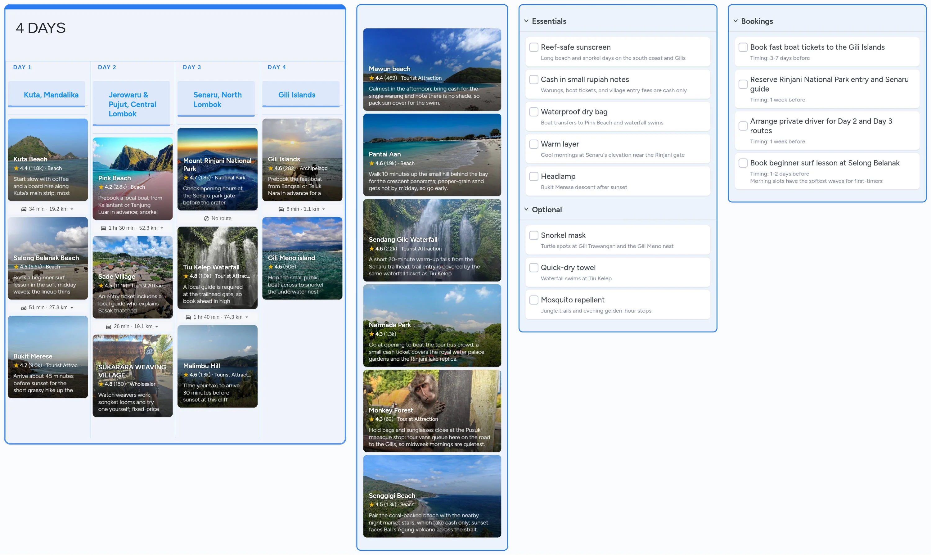Select the Day 1 Kuta, Mandalika tab
Screen dimensions: 931x555
(47, 94)
